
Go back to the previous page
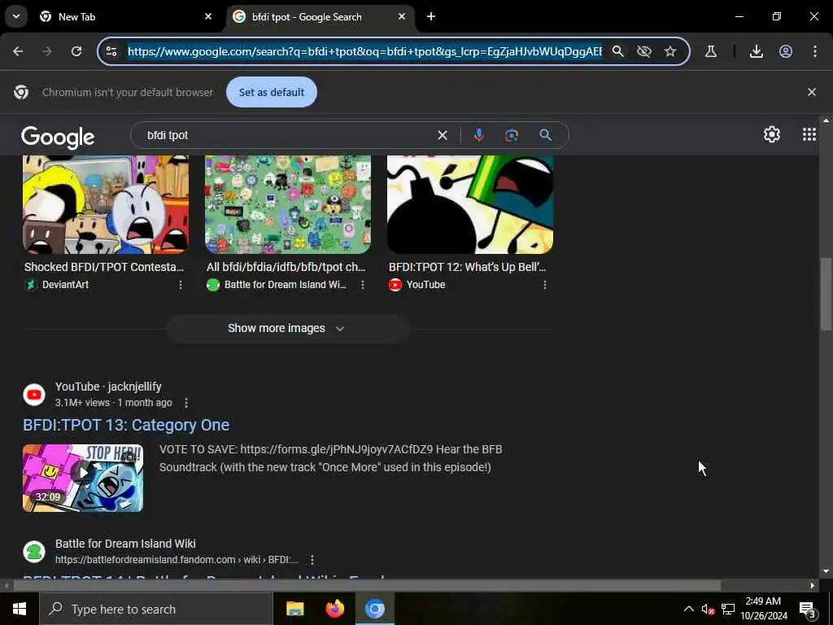tap(18, 51)
